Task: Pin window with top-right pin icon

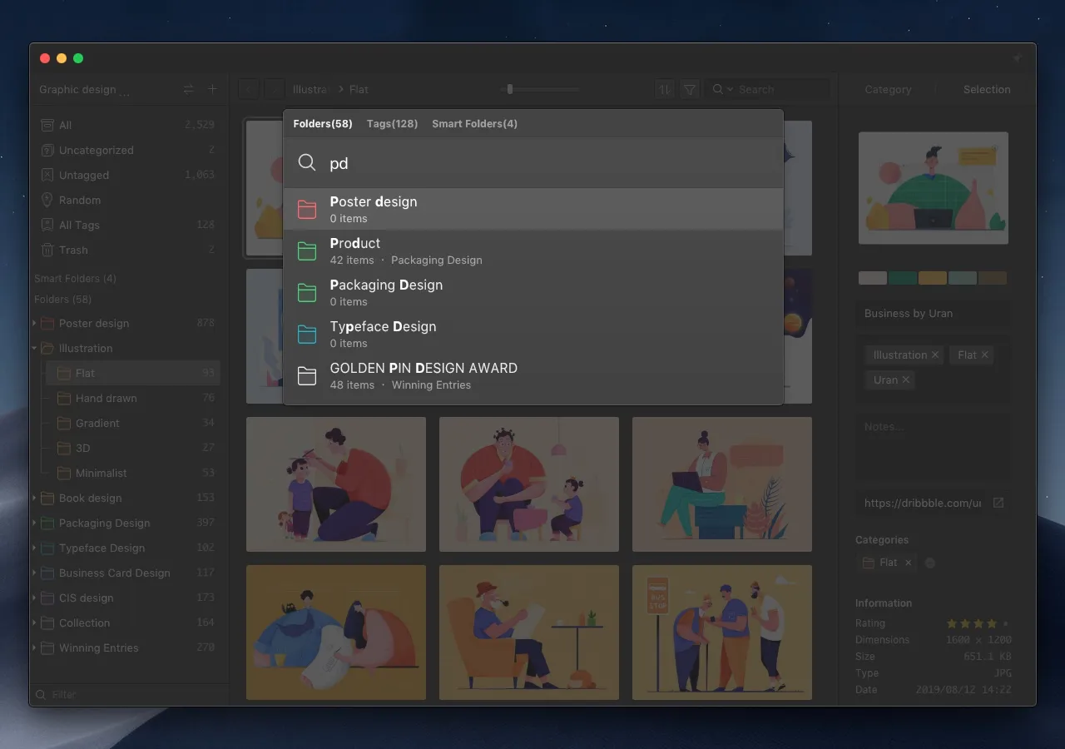Action: click(1017, 58)
